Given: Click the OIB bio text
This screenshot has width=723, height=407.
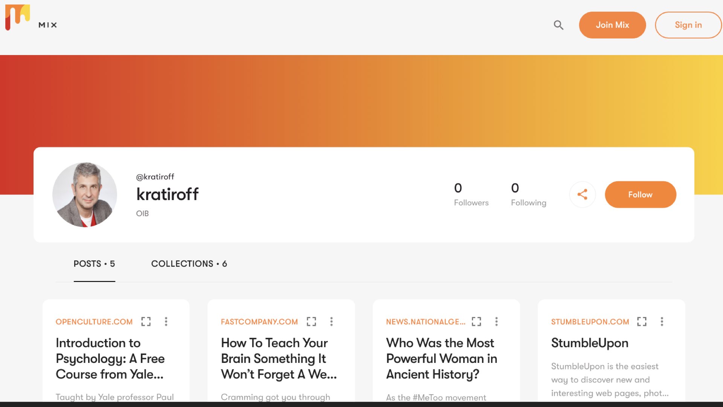Looking at the screenshot, I should point(142,213).
